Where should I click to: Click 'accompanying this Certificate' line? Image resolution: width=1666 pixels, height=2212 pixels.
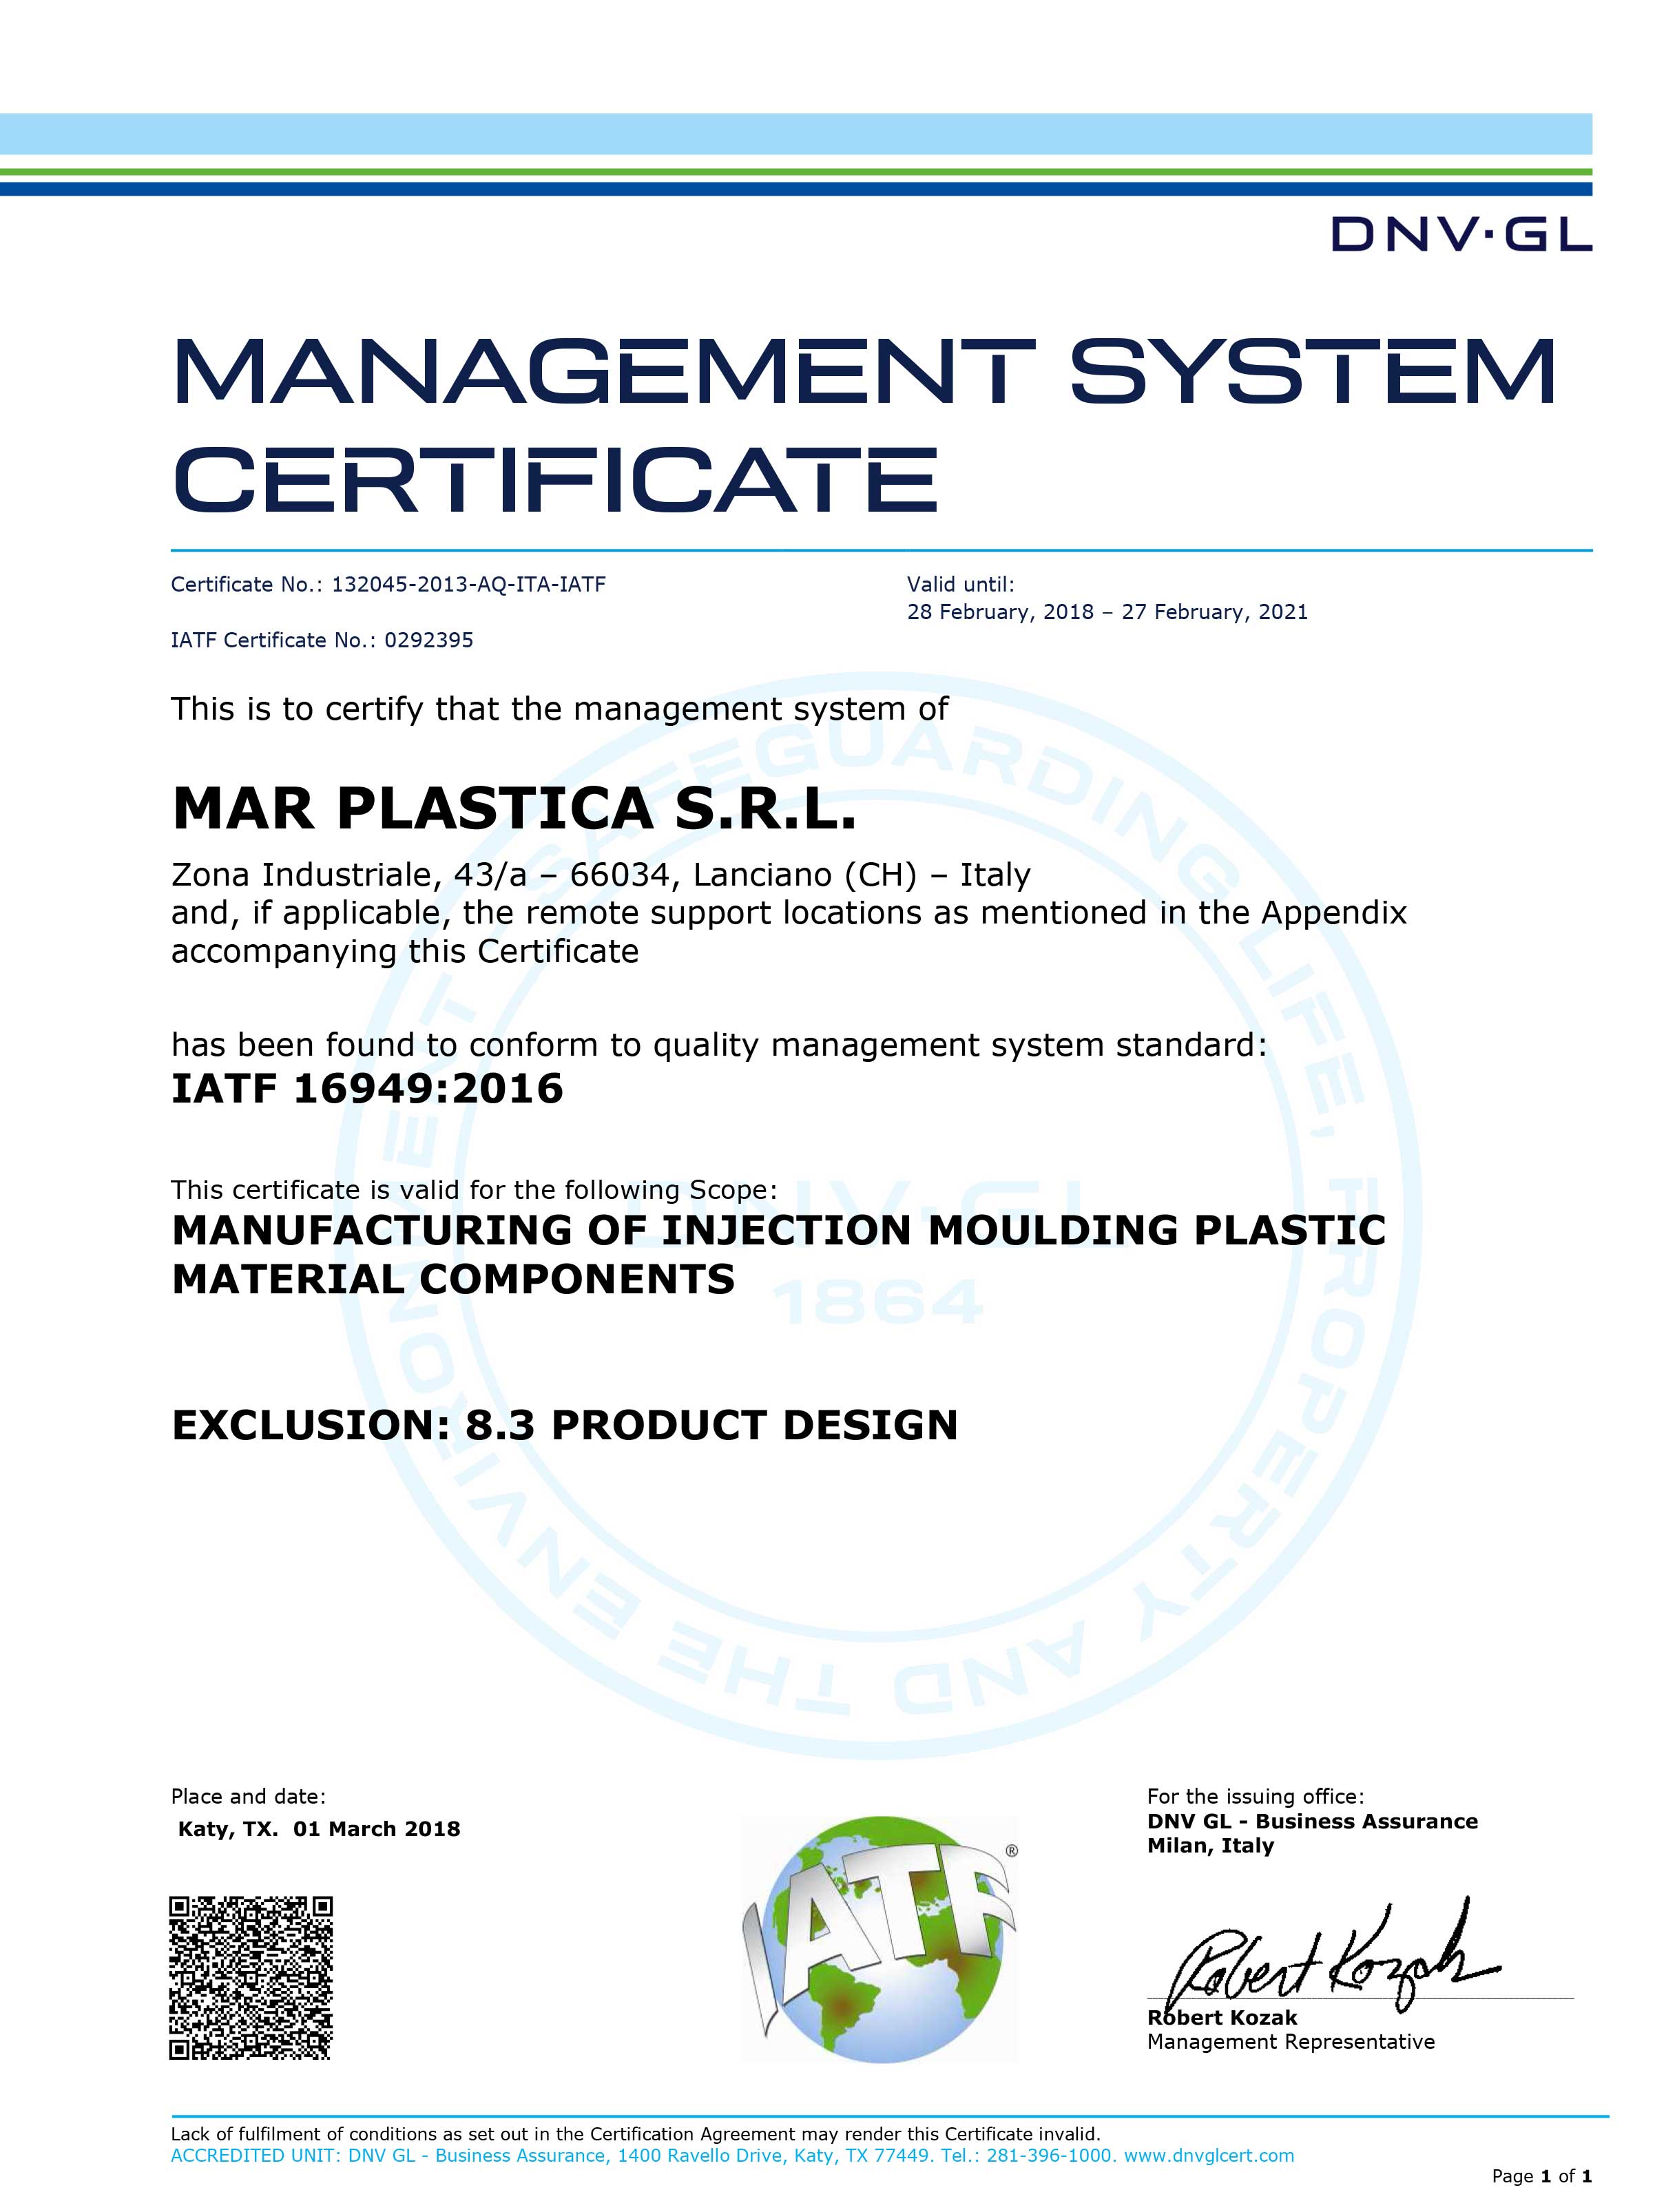(405, 951)
